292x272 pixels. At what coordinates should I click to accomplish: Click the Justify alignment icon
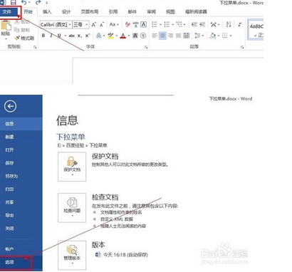[x=179, y=36]
